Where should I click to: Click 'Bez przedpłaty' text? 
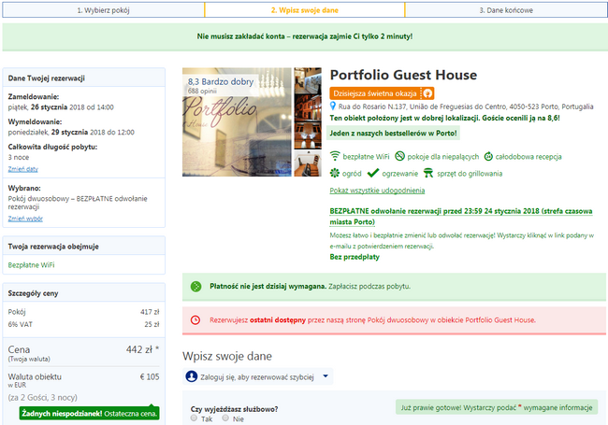click(x=355, y=257)
